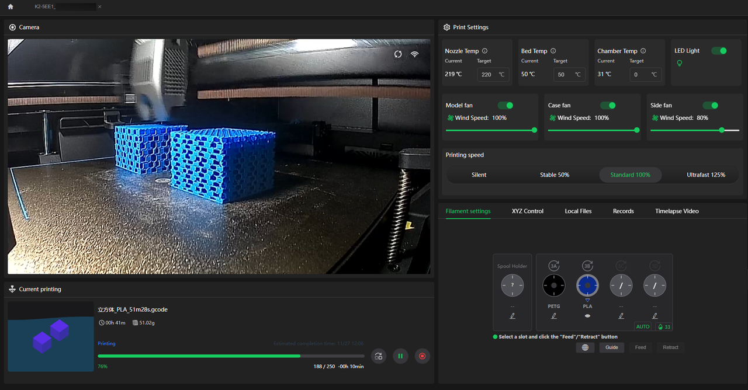Image resolution: width=748 pixels, height=390 pixels.
Task: Click the info icon next to Nozzle Temp
Action: click(485, 51)
